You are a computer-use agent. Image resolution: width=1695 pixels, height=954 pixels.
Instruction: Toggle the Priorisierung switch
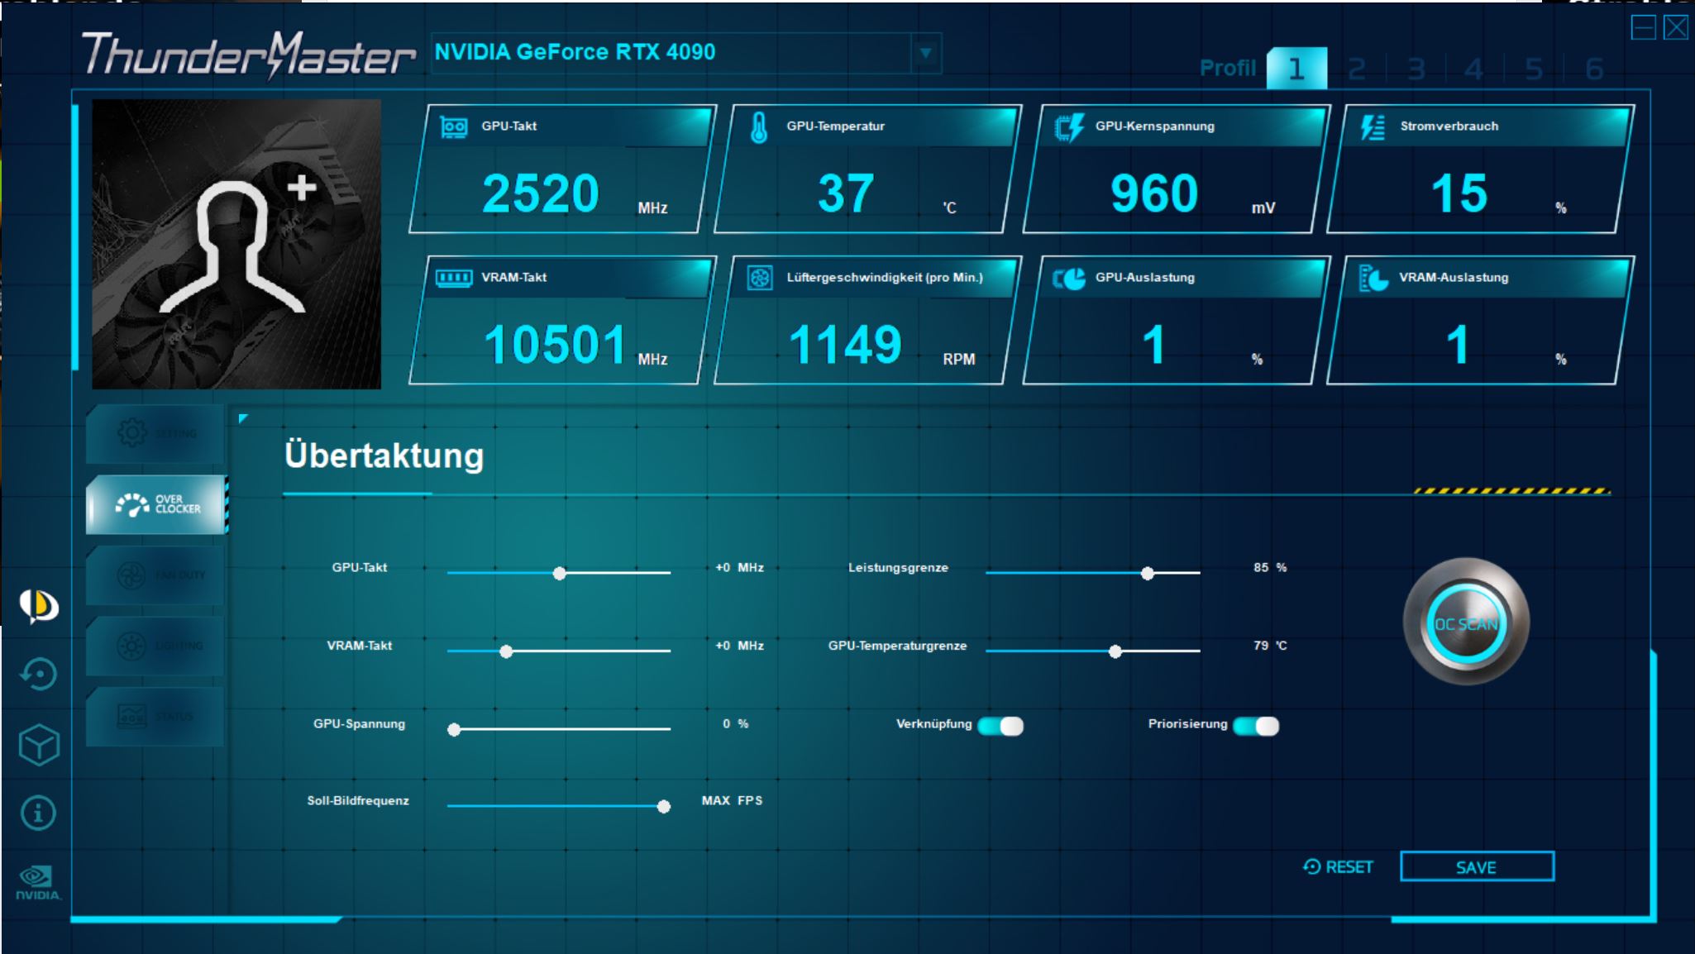tap(1256, 726)
